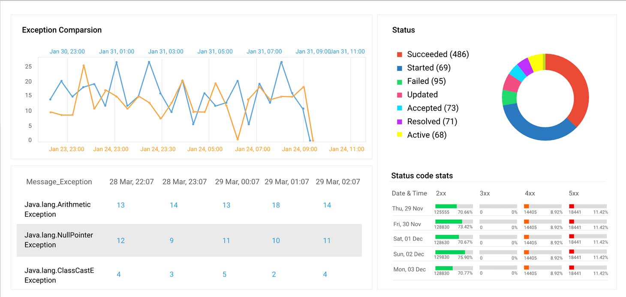
Task: Click the orange 4xx bar for Sat, 01 Dec
Action: pos(527,236)
